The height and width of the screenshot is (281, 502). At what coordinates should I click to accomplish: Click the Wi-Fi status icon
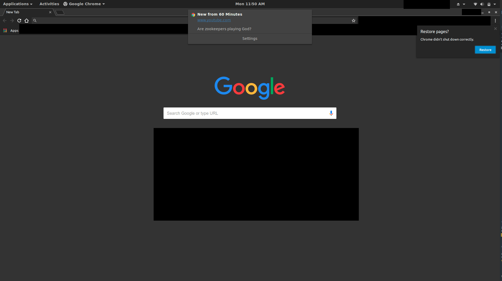[x=475, y=4]
